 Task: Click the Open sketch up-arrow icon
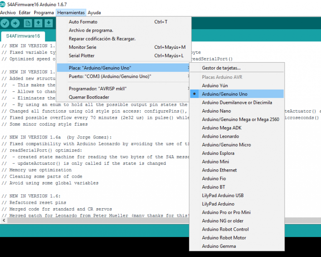click(38, 23)
